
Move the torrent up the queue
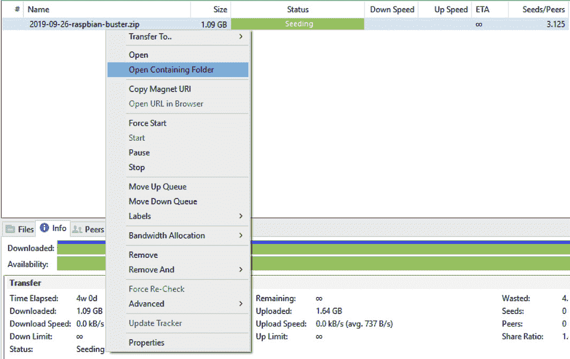[x=157, y=186]
